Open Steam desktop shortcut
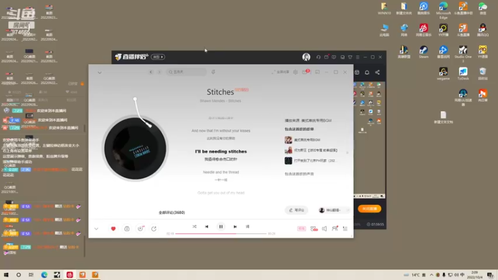The width and height of the screenshot is (498, 280). (423, 52)
